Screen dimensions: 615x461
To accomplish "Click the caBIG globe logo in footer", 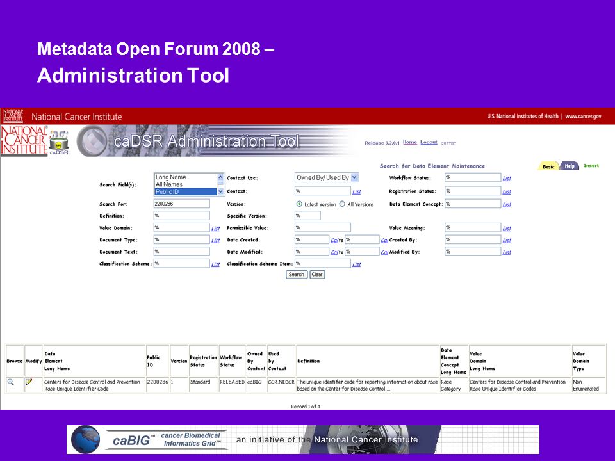I will (x=85, y=439).
